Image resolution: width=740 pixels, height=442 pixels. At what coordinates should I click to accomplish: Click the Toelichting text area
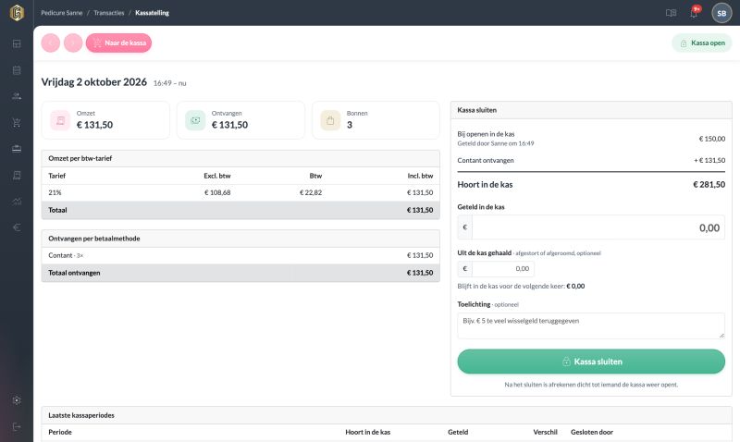591,325
